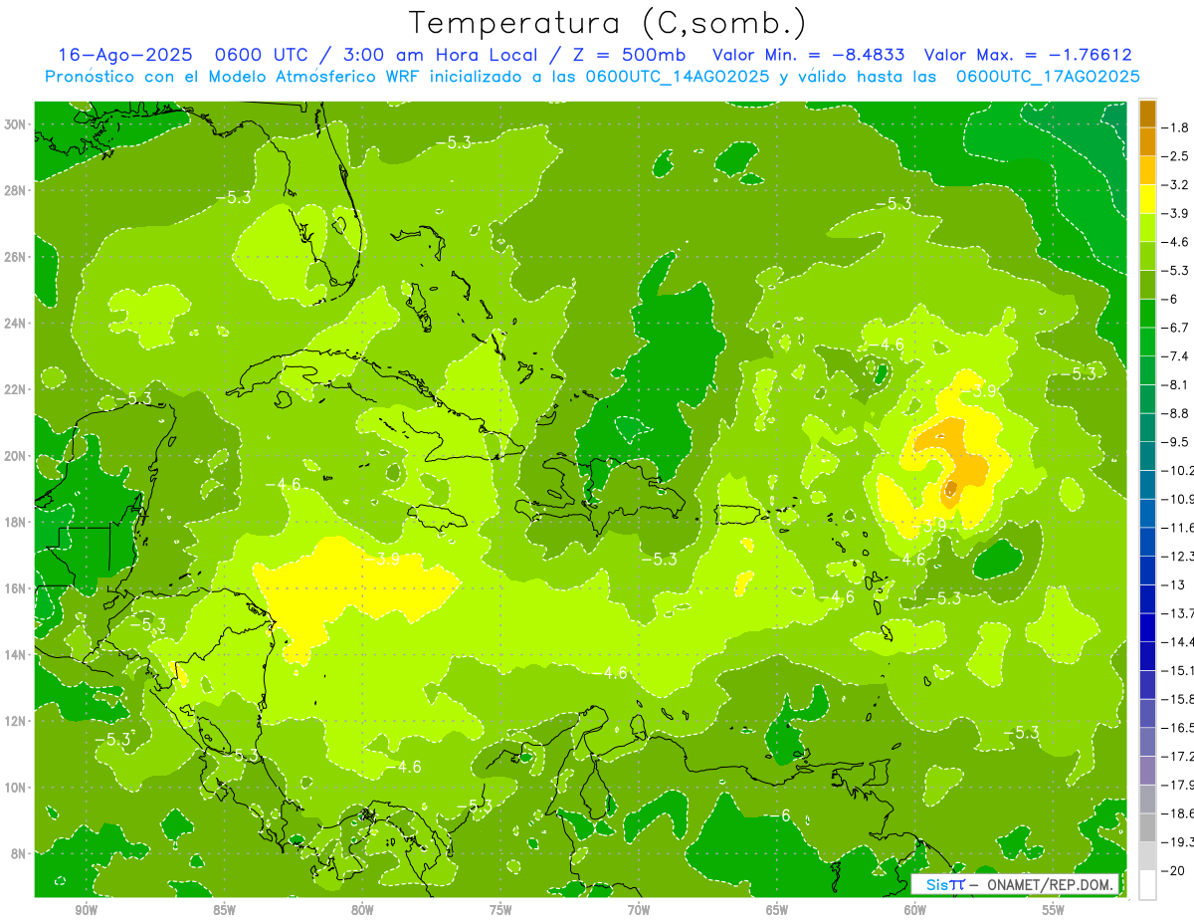Click the '-16.5' color scale value
This screenshot has width=1194, height=923.
coord(1179,728)
